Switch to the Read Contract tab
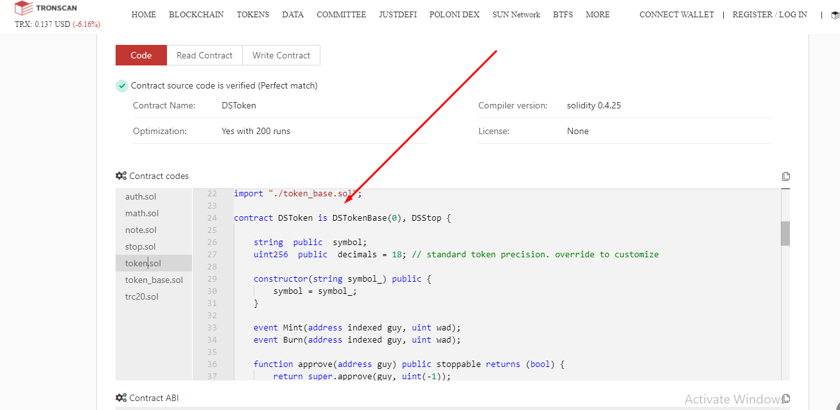This screenshot has width=840, height=410. point(205,55)
